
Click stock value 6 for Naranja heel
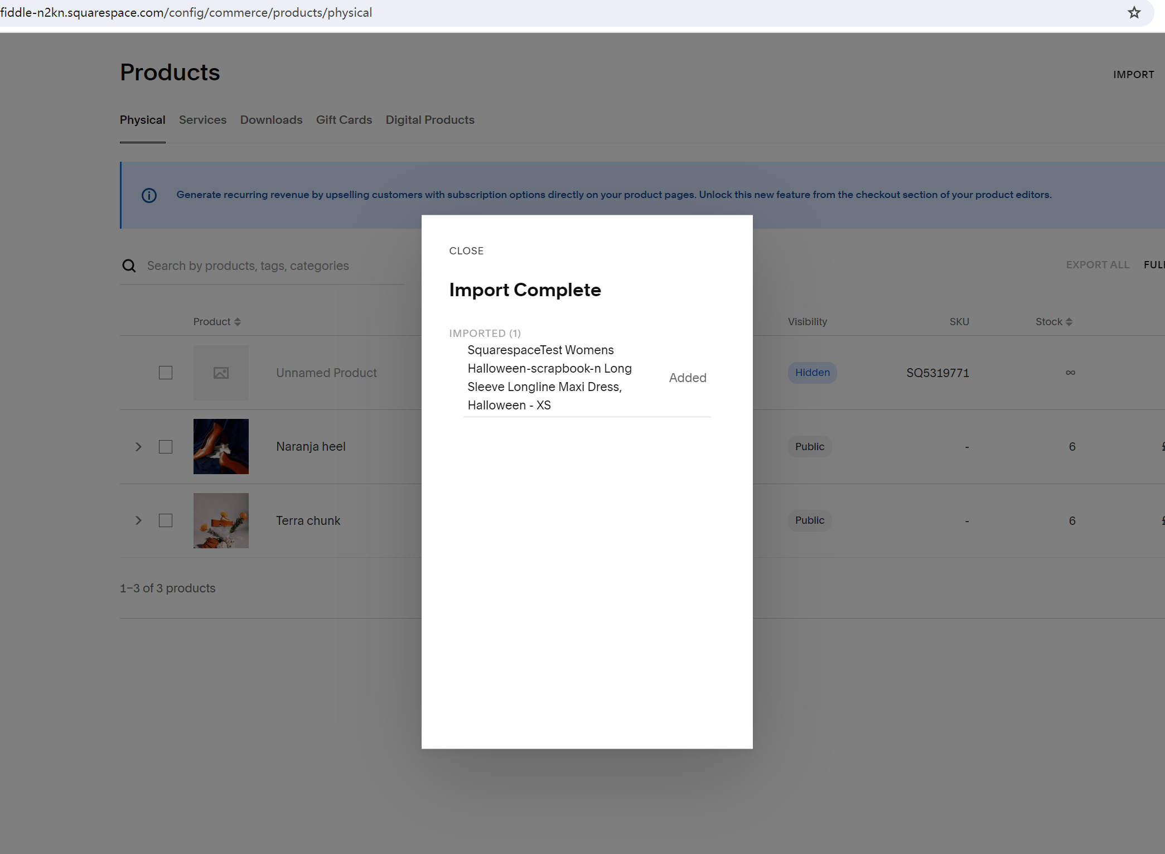pos(1072,447)
